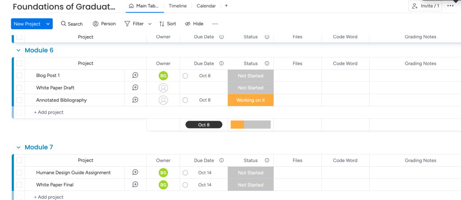
Task: Open the three-dot menu next to Hide
Action: click(215, 24)
